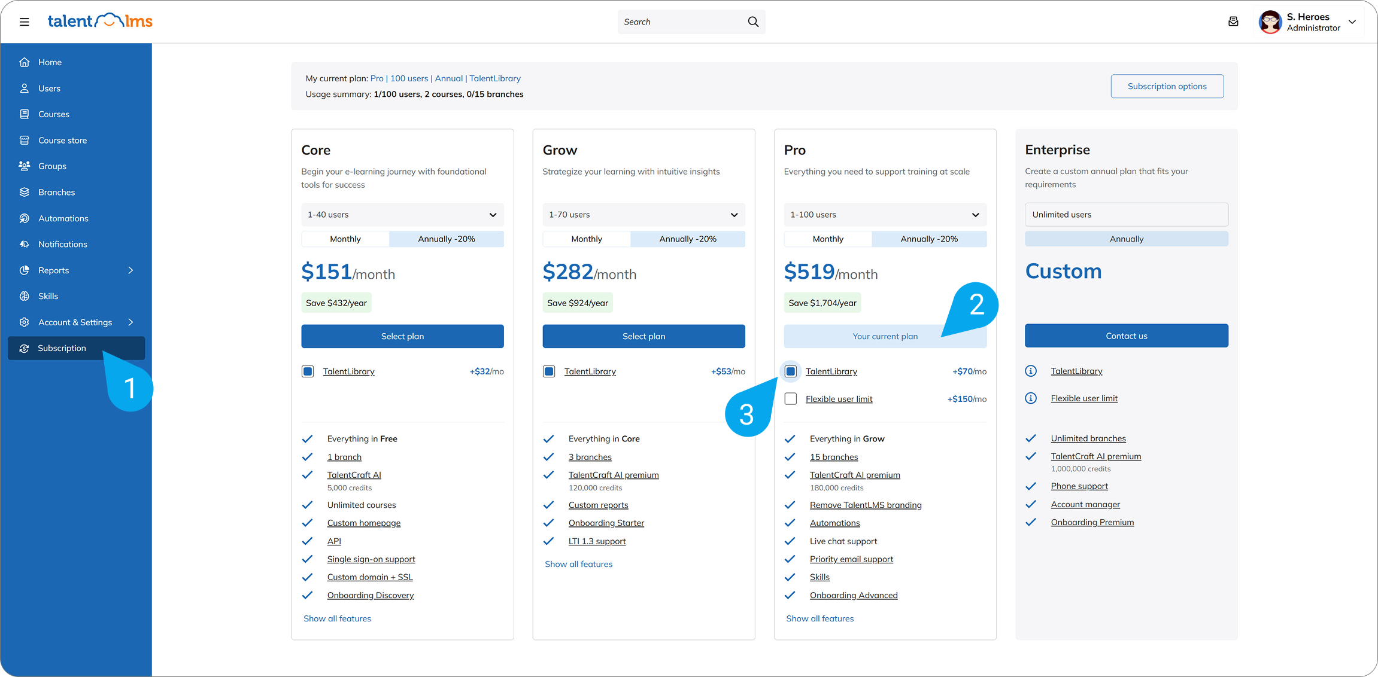Switch Core plan to Monthly billing
The width and height of the screenshot is (1378, 677).
point(345,239)
